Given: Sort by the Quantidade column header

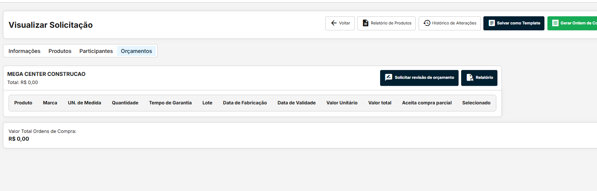Looking at the screenshot, I should (125, 103).
